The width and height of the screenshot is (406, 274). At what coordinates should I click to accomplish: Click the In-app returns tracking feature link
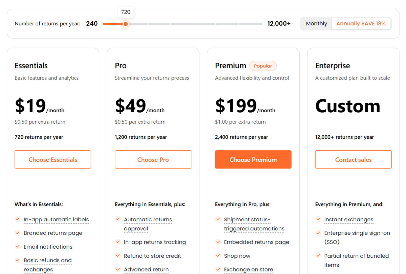pos(155,242)
